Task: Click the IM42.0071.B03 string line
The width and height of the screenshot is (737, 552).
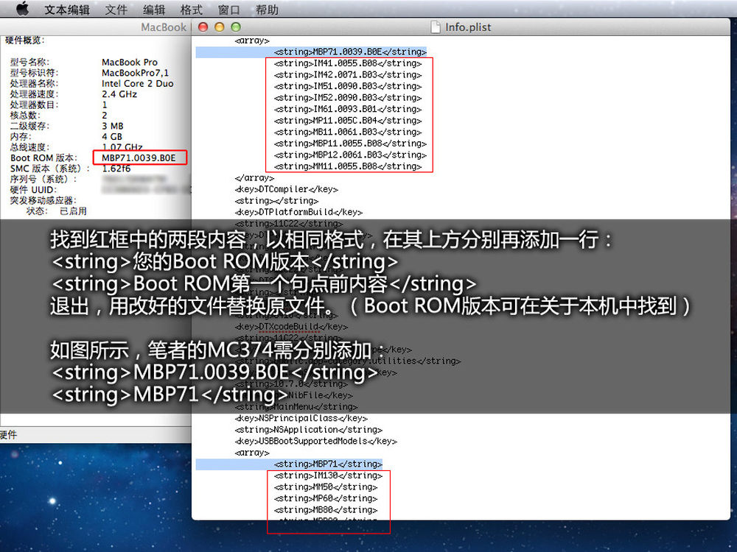Action: coord(348,74)
